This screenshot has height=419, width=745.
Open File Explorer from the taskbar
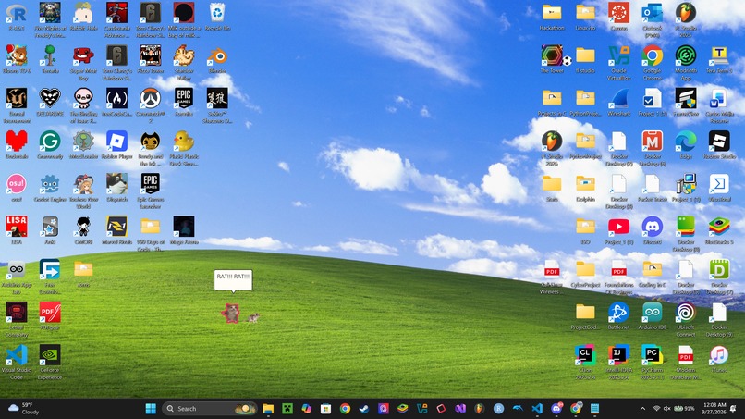tap(268, 409)
